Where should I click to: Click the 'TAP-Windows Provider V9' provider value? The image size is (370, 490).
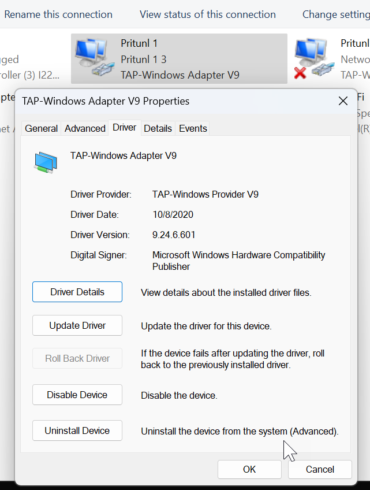click(x=205, y=194)
